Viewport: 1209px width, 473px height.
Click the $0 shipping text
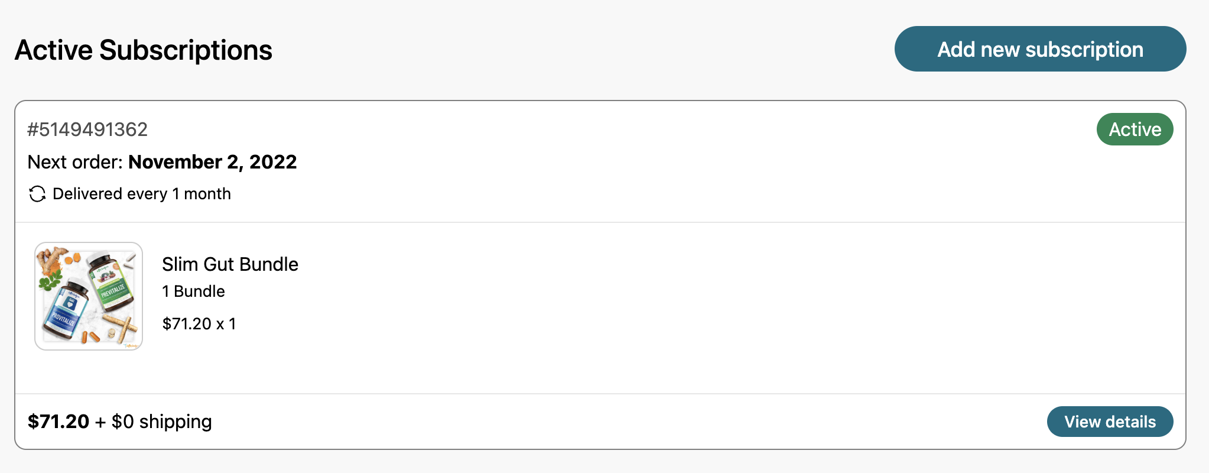pos(161,422)
